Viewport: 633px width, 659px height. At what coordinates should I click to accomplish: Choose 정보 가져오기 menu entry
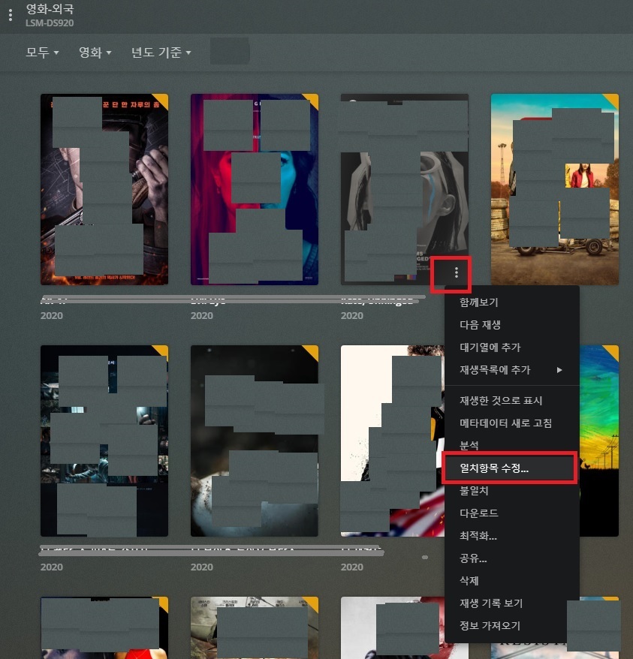[x=512, y=626]
